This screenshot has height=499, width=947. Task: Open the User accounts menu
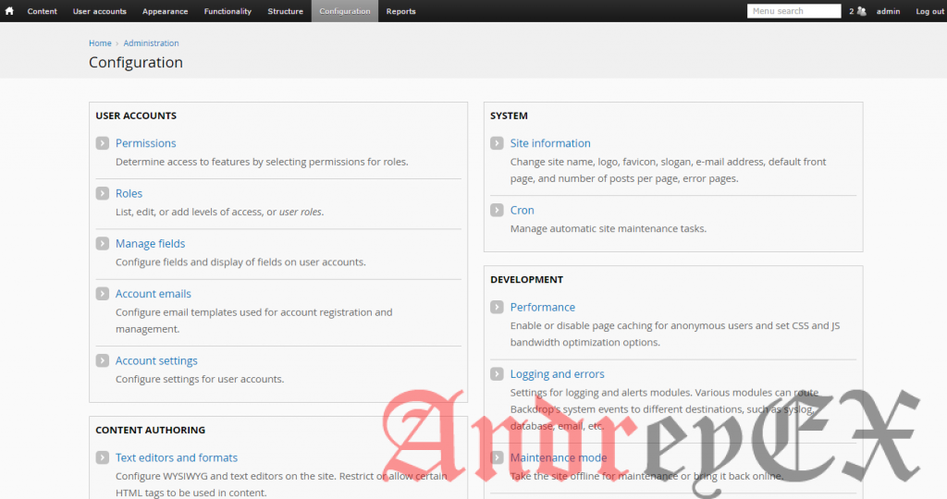point(100,11)
